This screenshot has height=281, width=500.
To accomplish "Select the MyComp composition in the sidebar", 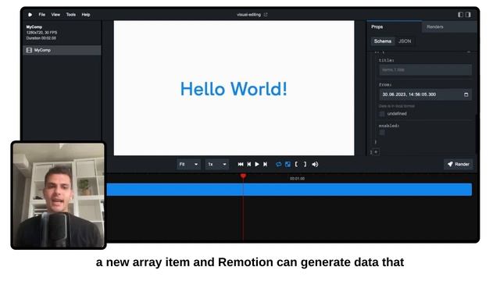I will pos(62,50).
